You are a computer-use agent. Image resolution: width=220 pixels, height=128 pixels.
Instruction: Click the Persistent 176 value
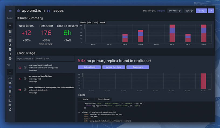pos(46,33)
